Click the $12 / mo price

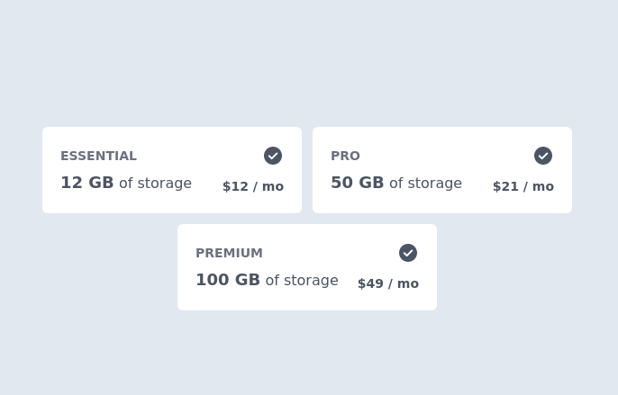click(253, 186)
